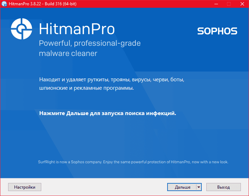Click the HitmanPro heading text
This screenshot has height=196, width=249.
(x=77, y=29)
